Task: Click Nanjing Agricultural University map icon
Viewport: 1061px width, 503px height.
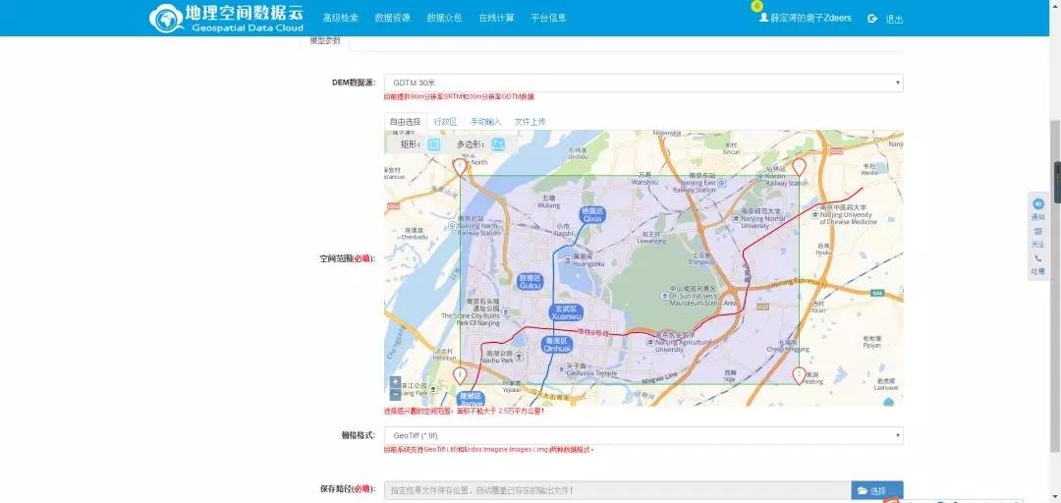Action: (x=650, y=342)
